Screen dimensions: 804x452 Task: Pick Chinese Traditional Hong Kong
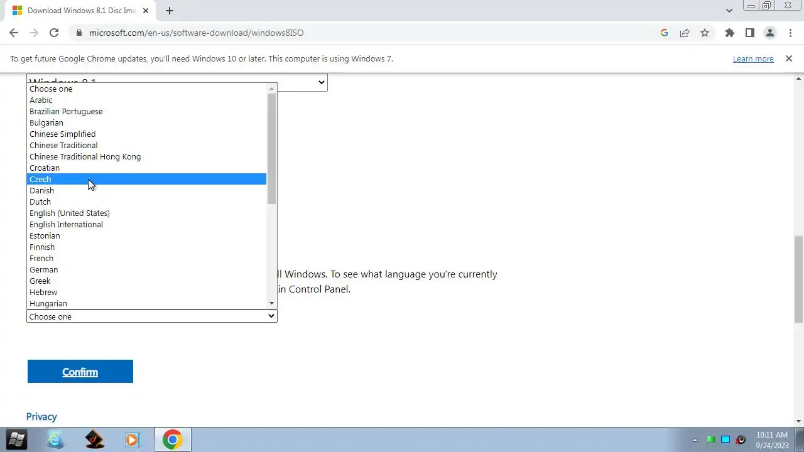tap(148, 156)
